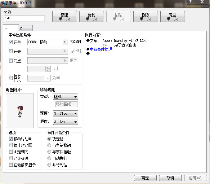The width and height of the screenshot is (210, 184).
Task: Toggle 移动时动画 option checkbox
Action: tap(11, 139)
